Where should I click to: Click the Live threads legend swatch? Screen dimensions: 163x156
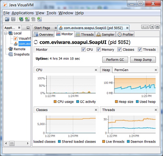[104, 141]
